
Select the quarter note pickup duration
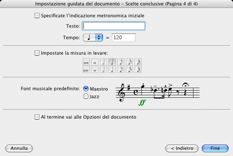112,62
